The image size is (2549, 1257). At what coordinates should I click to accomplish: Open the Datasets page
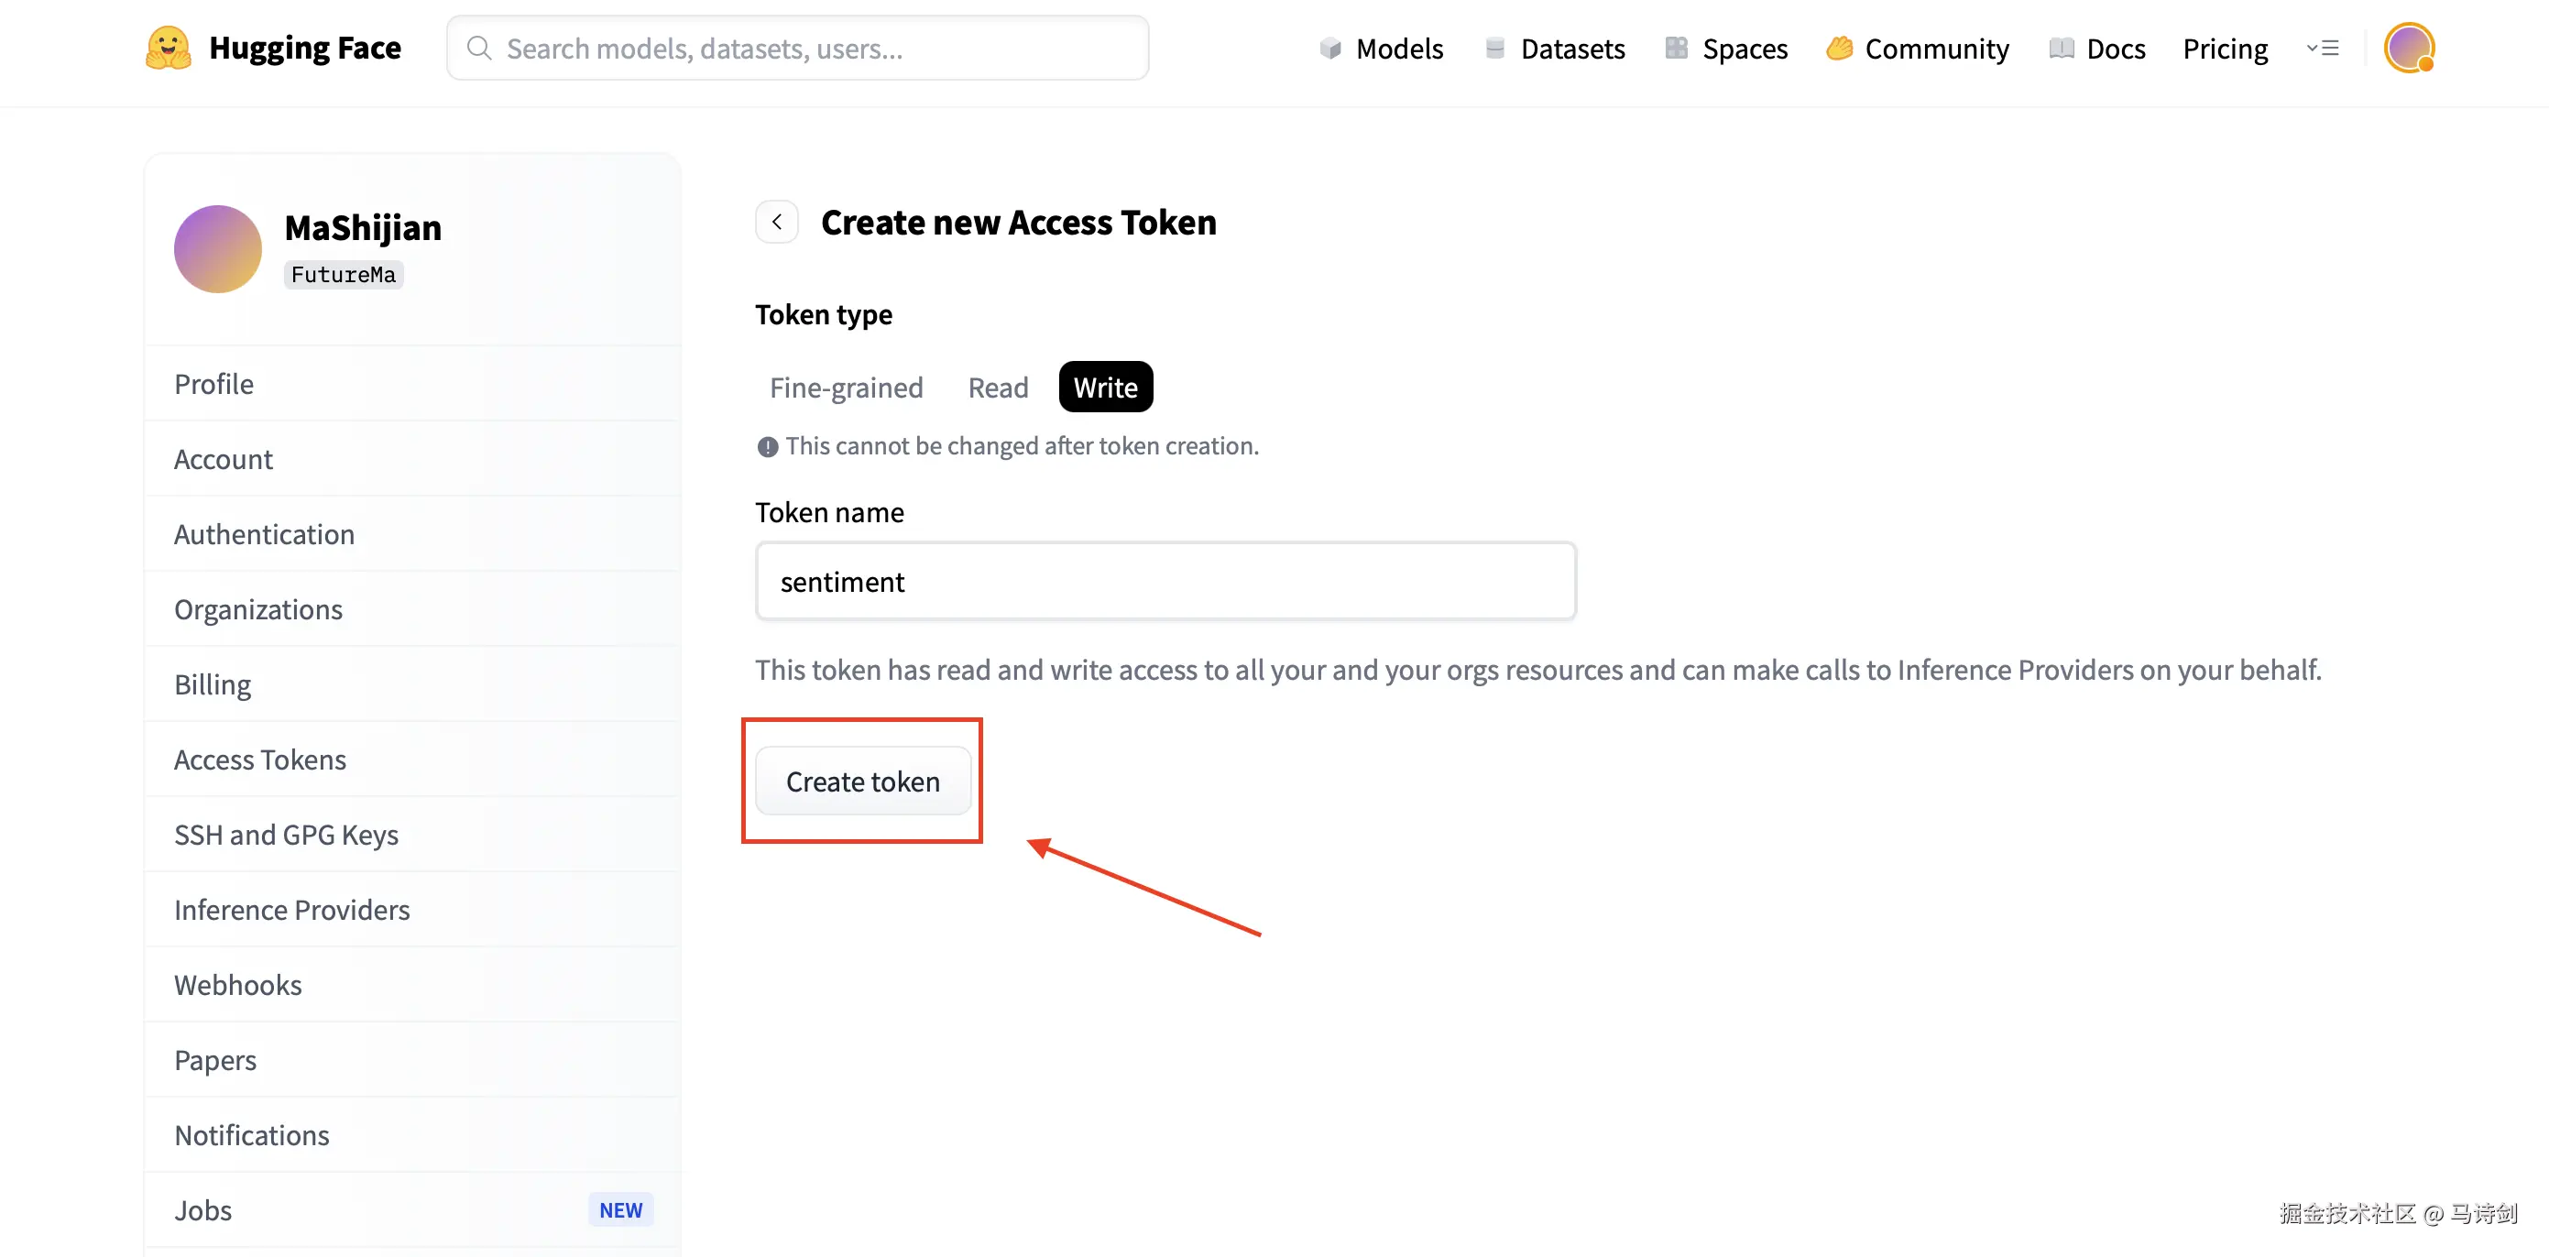[1555, 49]
